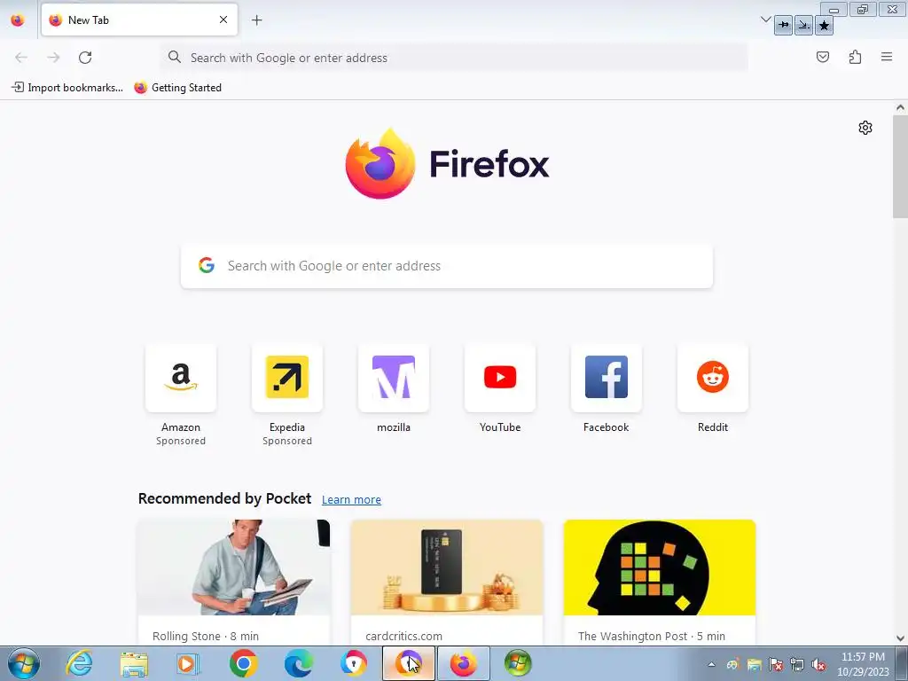Launch Google Chrome from the taskbar
908x681 pixels.
coord(243,663)
